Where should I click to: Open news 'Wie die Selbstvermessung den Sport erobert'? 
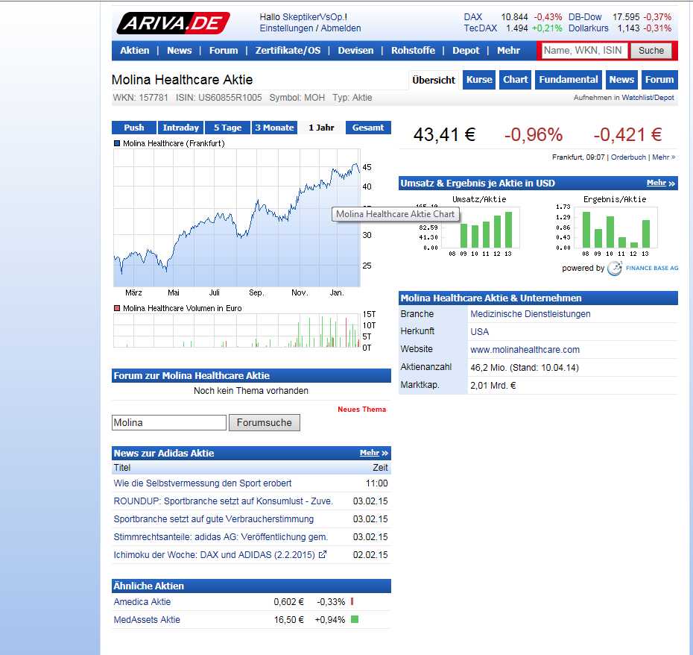tap(203, 483)
